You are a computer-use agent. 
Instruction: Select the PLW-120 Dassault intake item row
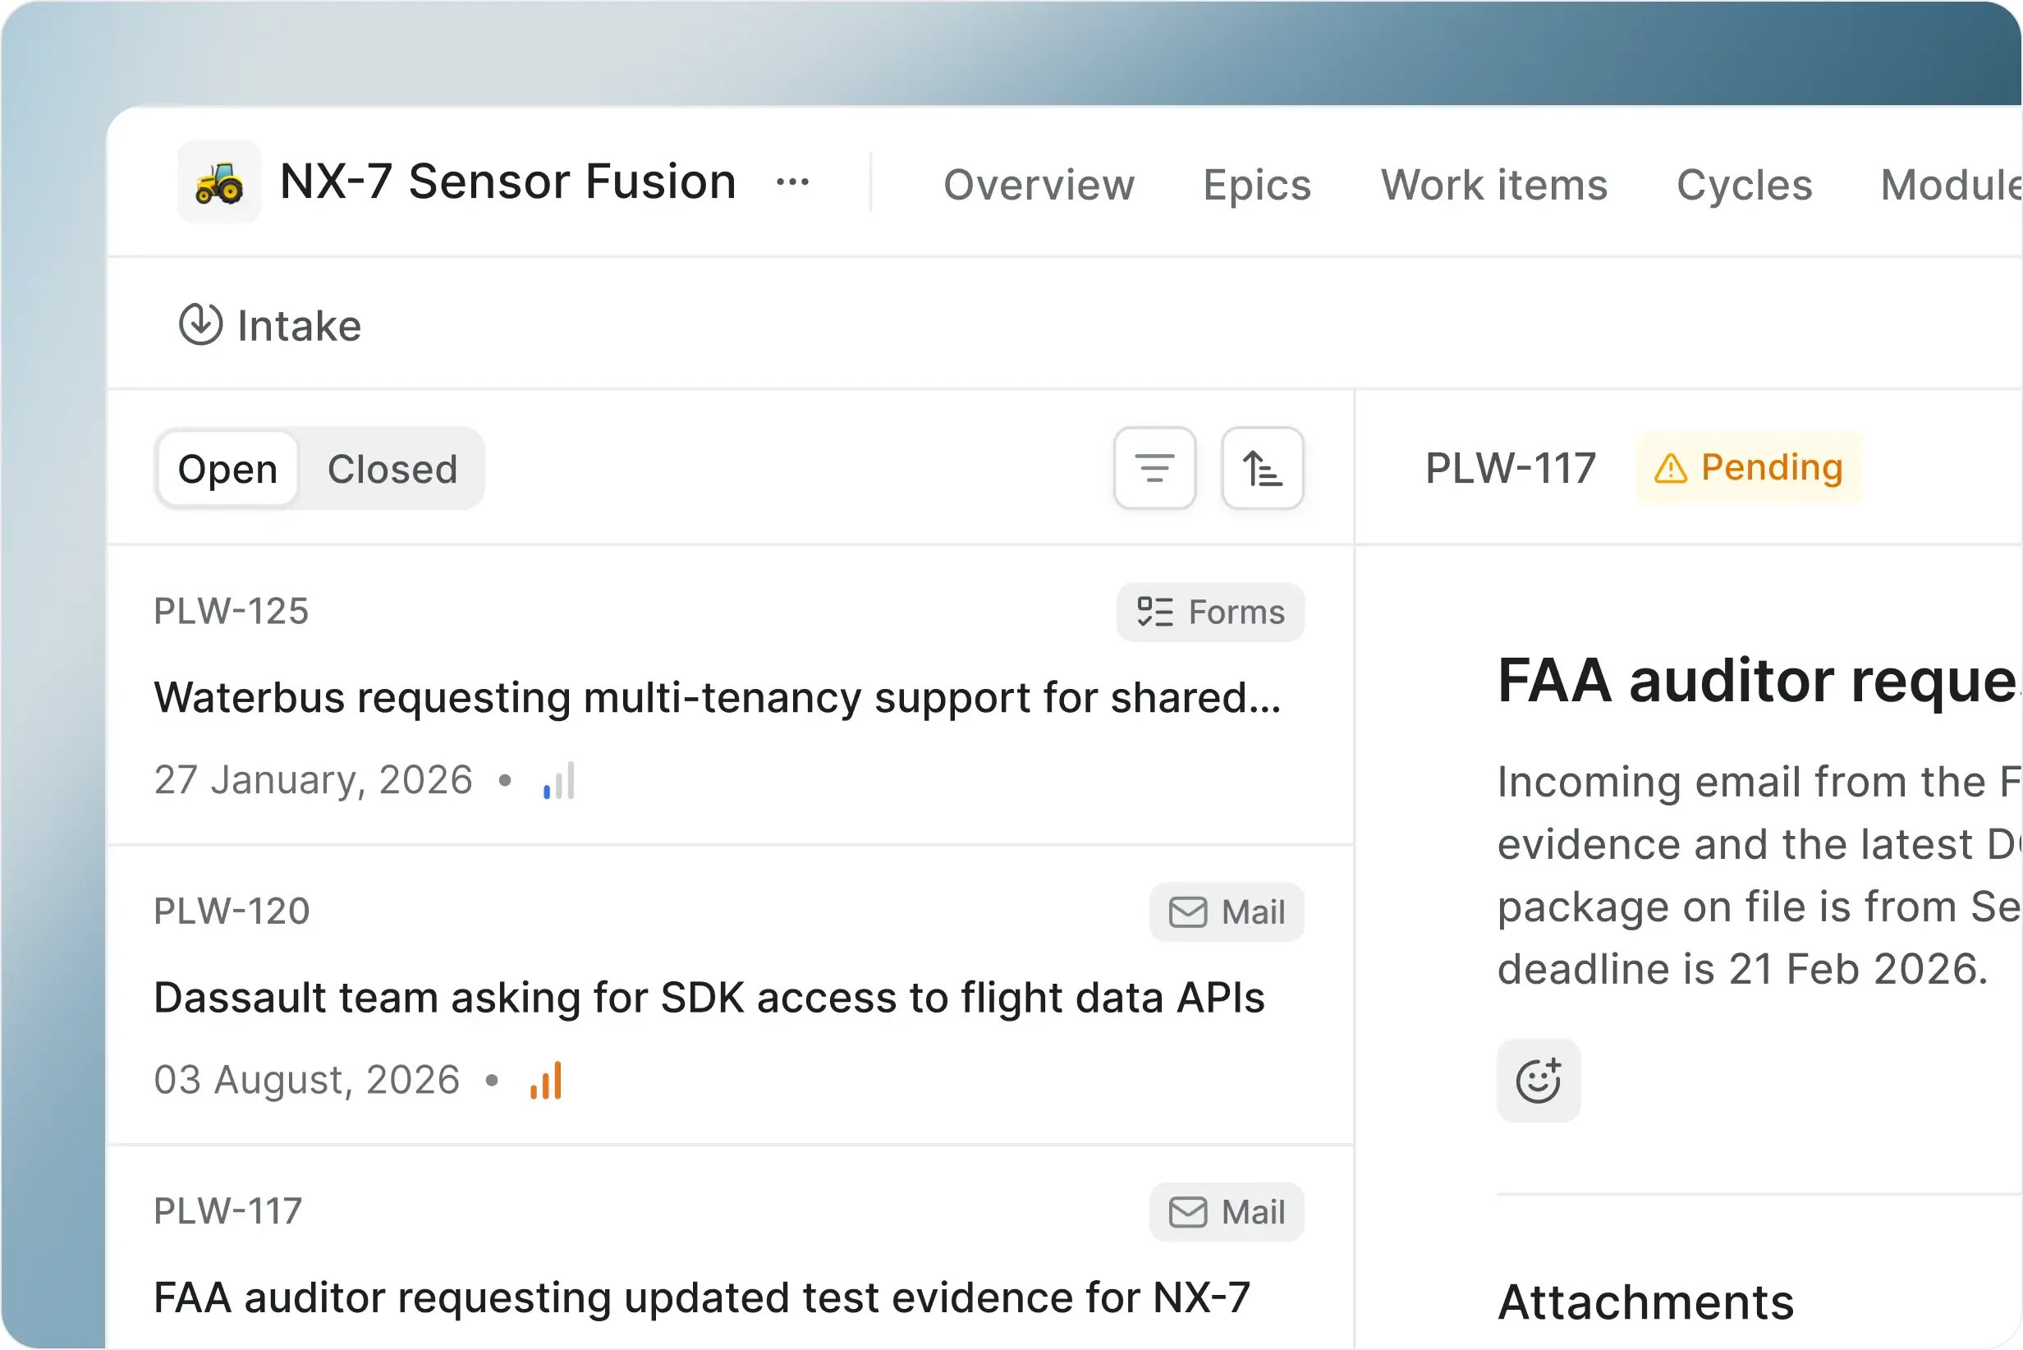click(x=709, y=997)
